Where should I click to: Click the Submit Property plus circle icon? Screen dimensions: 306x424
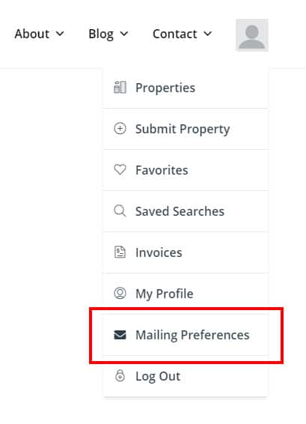coord(120,128)
